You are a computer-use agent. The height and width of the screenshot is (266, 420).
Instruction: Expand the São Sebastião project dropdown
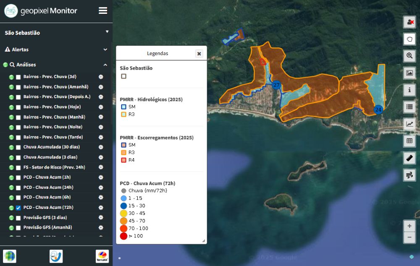tap(107, 32)
